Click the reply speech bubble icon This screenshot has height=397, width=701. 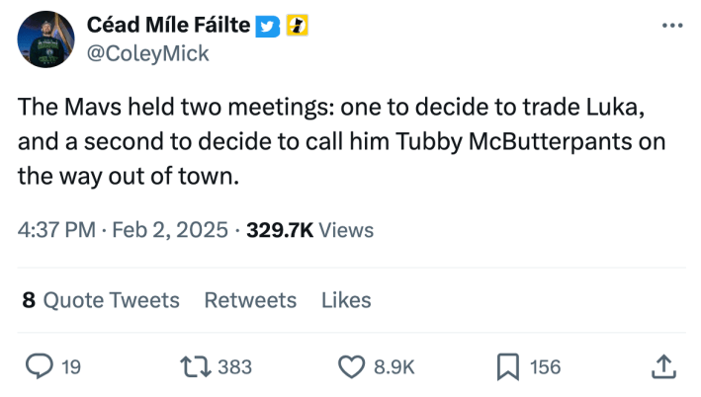(x=38, y=367)
